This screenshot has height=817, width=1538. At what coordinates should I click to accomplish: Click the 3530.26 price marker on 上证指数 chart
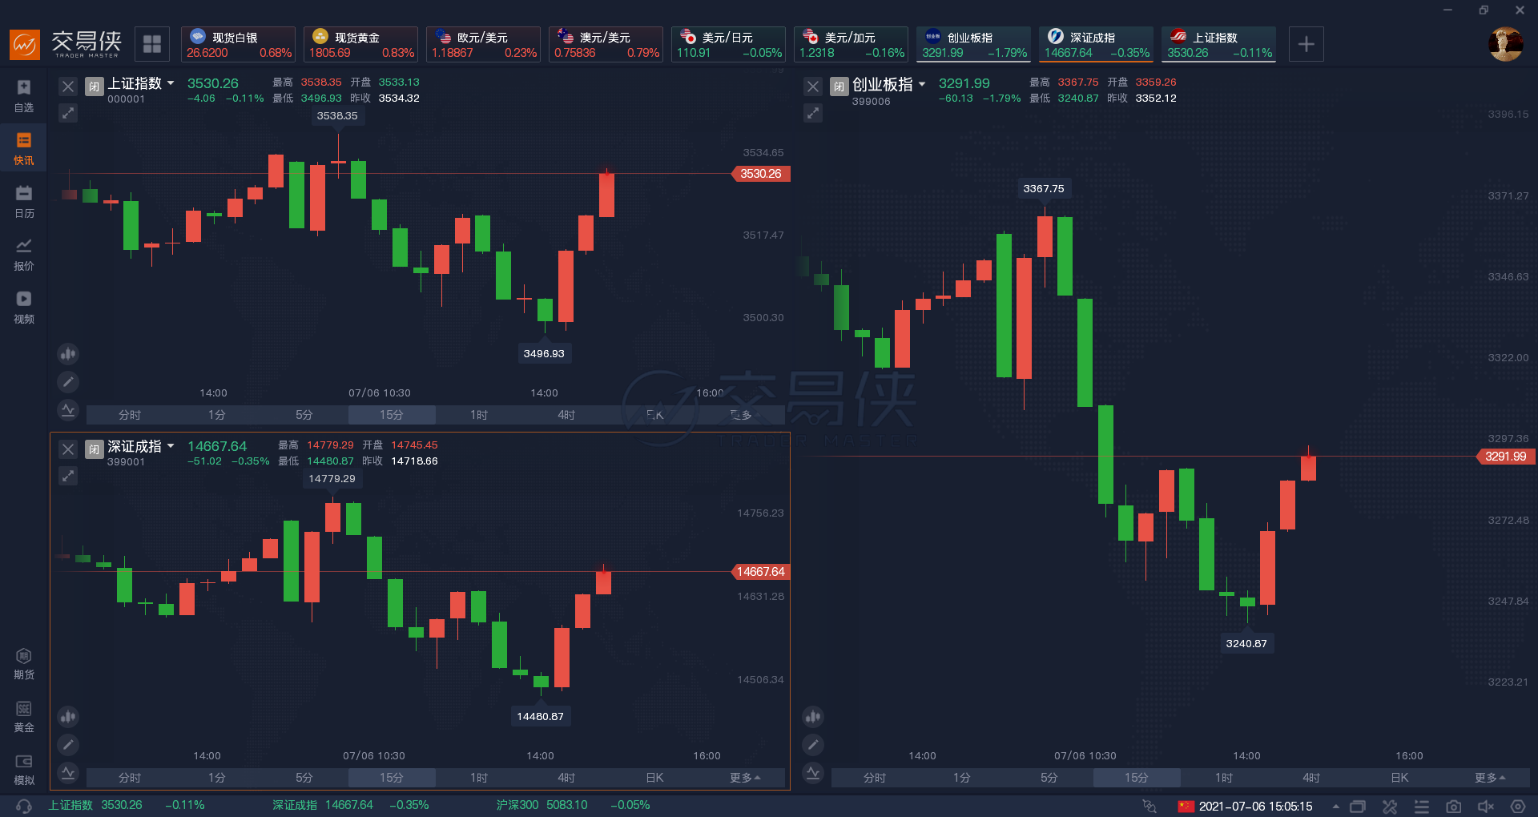pos(761,174)
